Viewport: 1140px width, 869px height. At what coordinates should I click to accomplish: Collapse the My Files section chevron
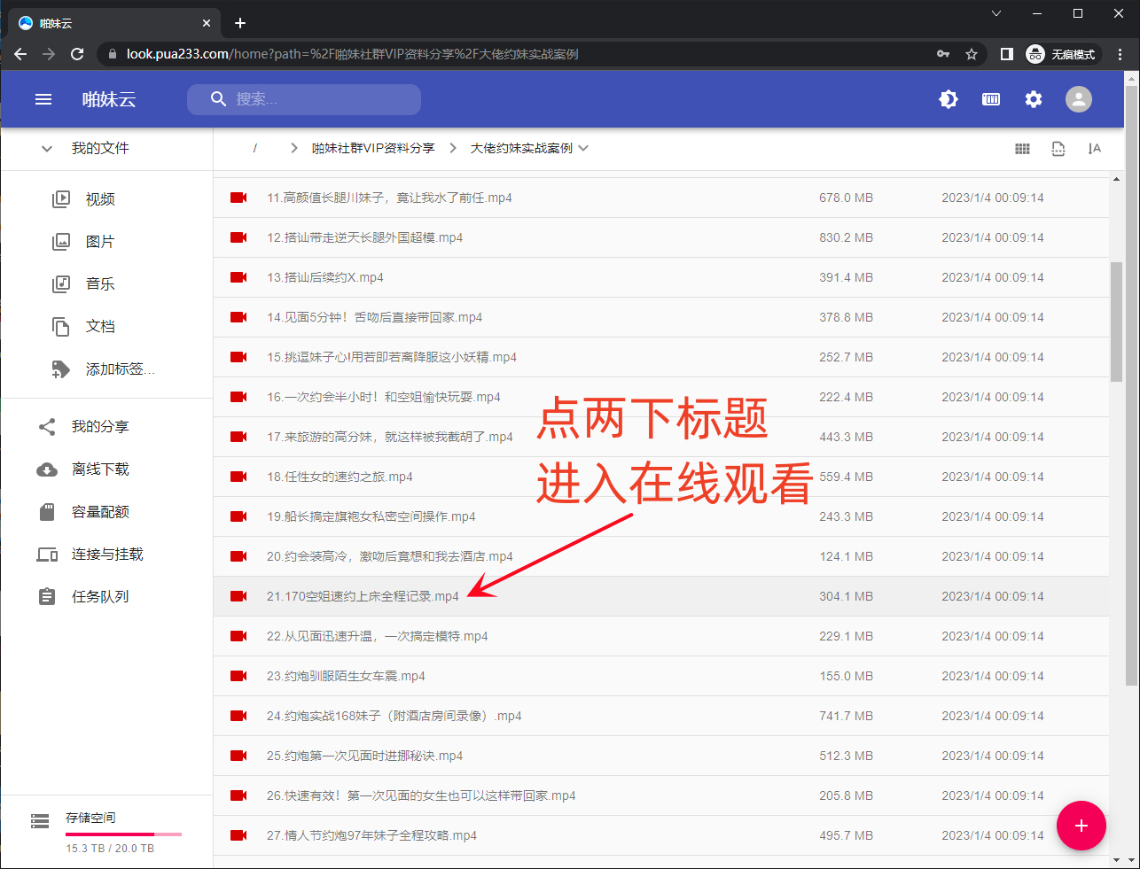[x=47, y=149]
